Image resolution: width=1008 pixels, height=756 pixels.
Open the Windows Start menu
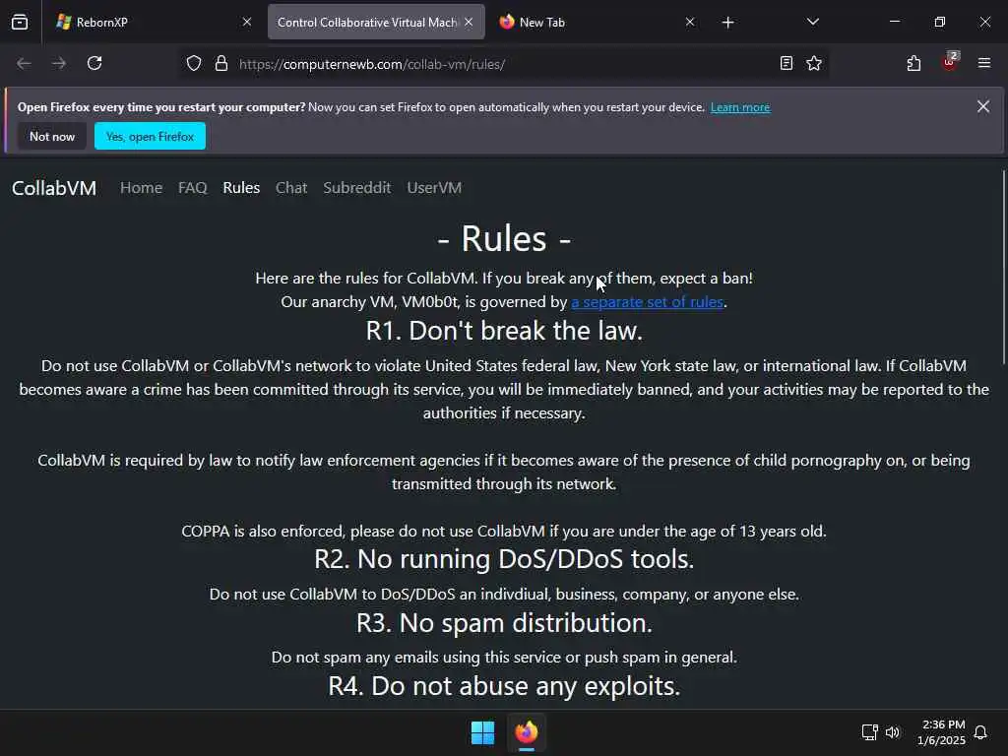coord(482,732)
